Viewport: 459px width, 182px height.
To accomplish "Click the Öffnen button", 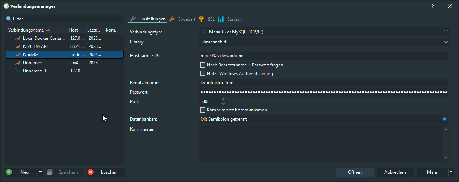I will (355, 172).
